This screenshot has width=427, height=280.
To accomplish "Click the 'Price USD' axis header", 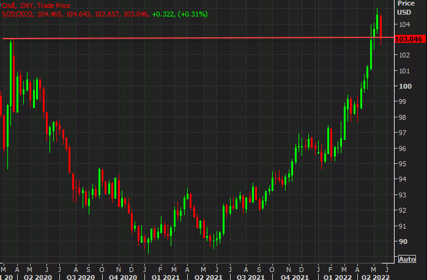I will 405,7.
